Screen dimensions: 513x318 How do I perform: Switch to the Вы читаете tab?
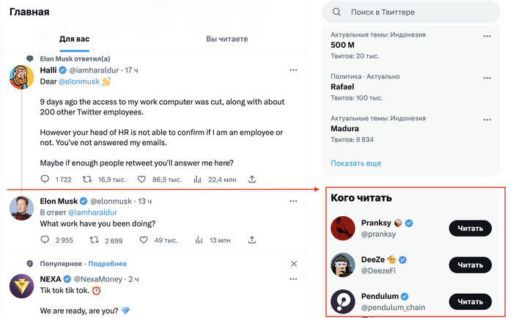pos(226,39)
